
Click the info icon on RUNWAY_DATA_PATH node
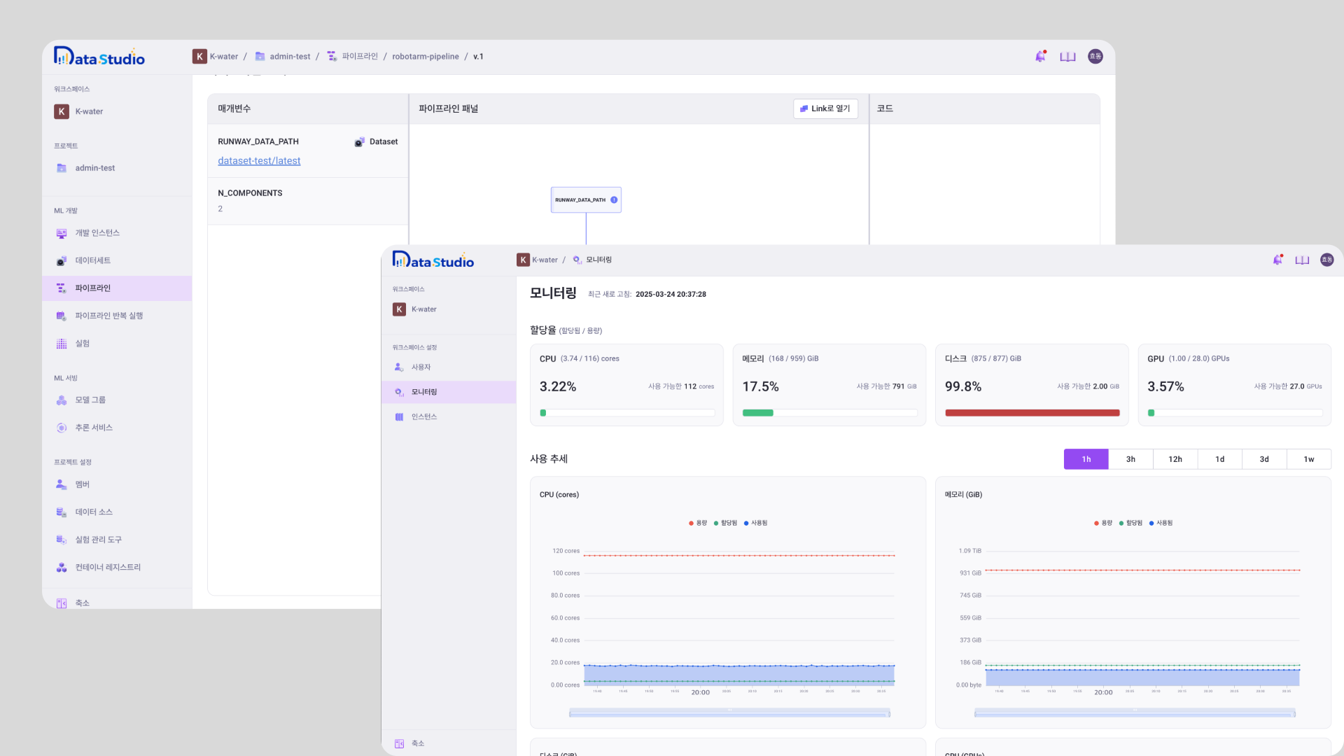tap(614, 199)
